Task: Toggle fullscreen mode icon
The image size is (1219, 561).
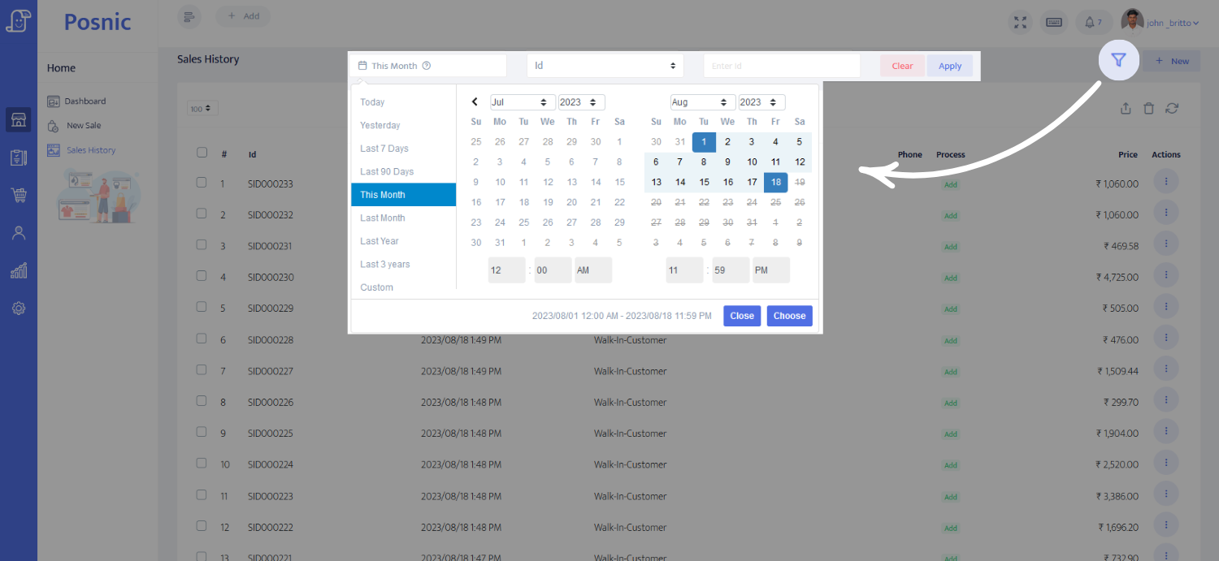Action: [x=1020, y=22]
